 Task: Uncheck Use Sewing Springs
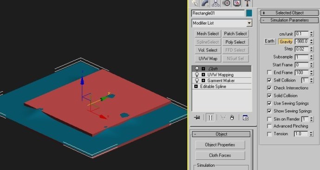pyautogui.click(x=269, y=103)
